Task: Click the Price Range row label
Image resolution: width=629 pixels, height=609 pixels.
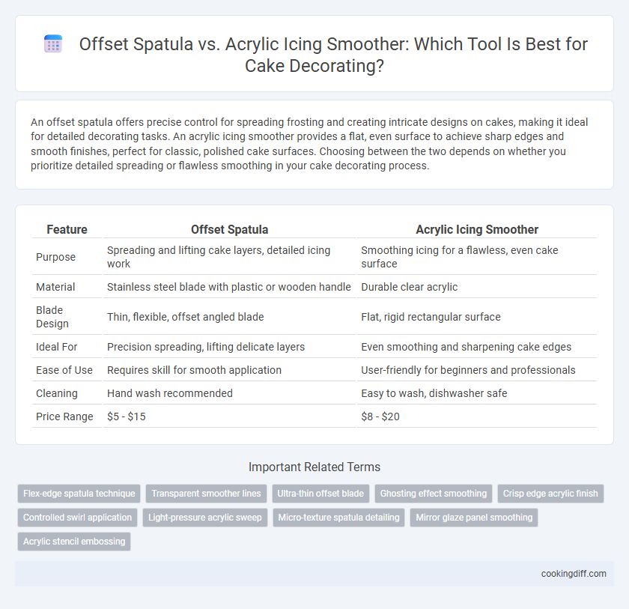Action: pos(64,416)
